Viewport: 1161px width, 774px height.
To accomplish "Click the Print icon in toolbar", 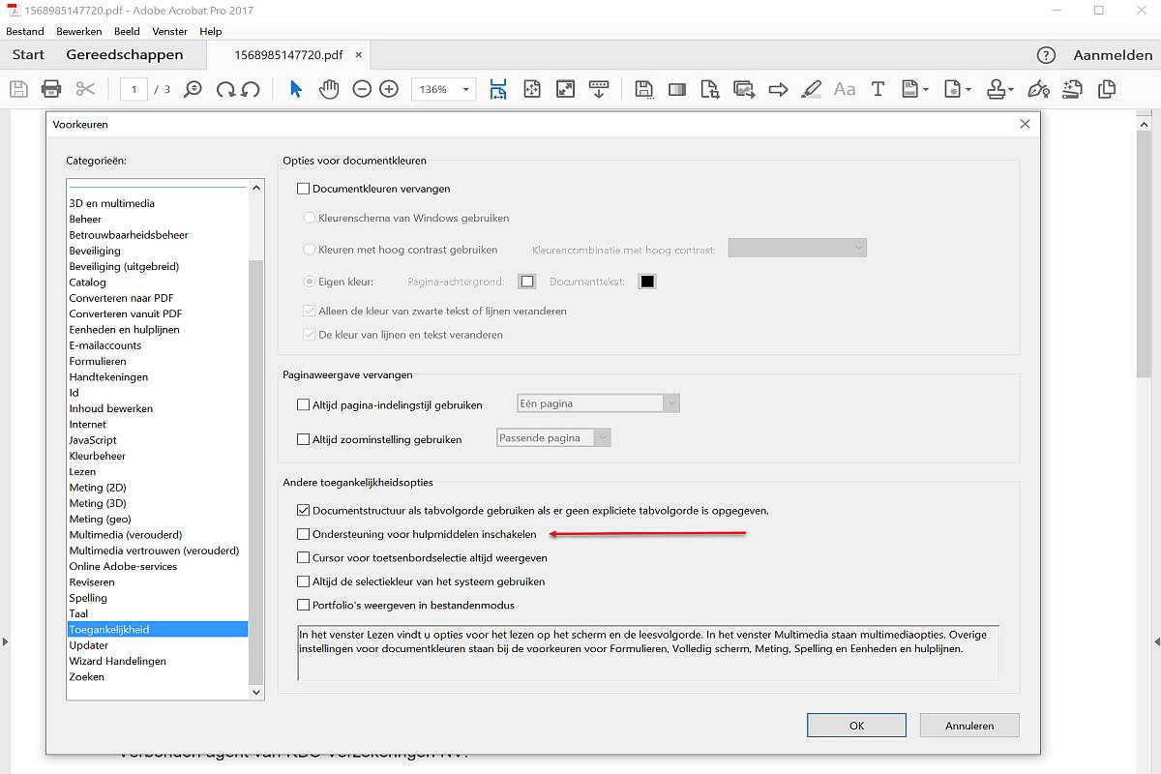I will (x=51, y=89).
